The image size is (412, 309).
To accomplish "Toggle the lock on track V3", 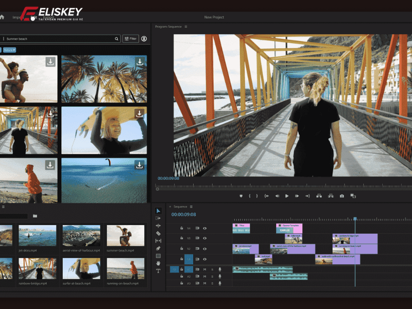I will click(x=181, y=238).
